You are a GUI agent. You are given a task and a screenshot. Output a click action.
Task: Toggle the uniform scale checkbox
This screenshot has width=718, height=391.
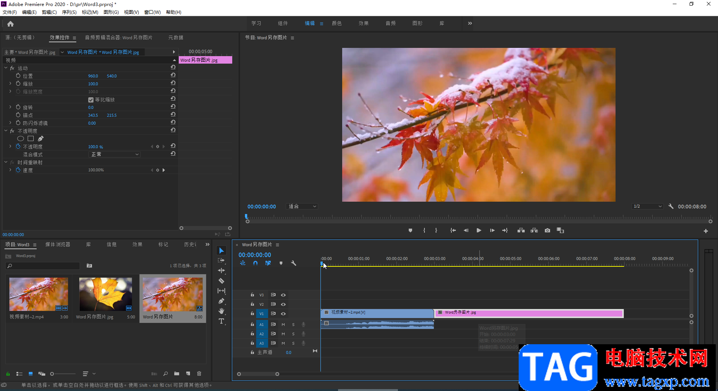(90, 100)
